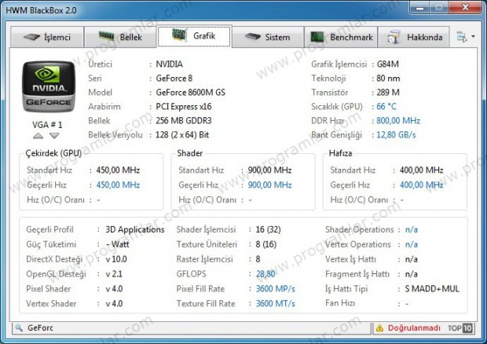
Task: Minimize the HWM BlackBox window
Action: tap(419, 8)
